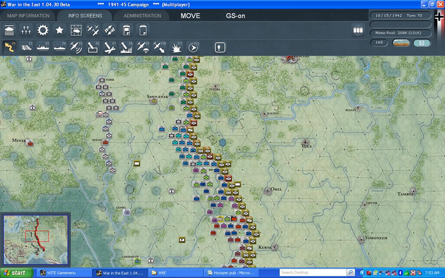Open the unit list tank icon

[9, 30]
